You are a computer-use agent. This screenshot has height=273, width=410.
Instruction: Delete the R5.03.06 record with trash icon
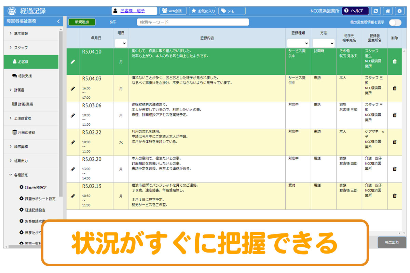click(395, 115)
